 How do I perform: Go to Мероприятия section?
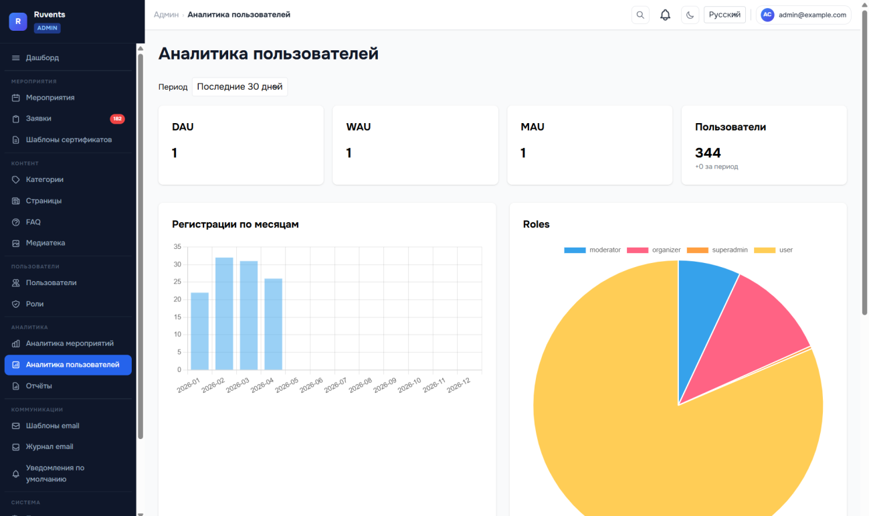68,98
